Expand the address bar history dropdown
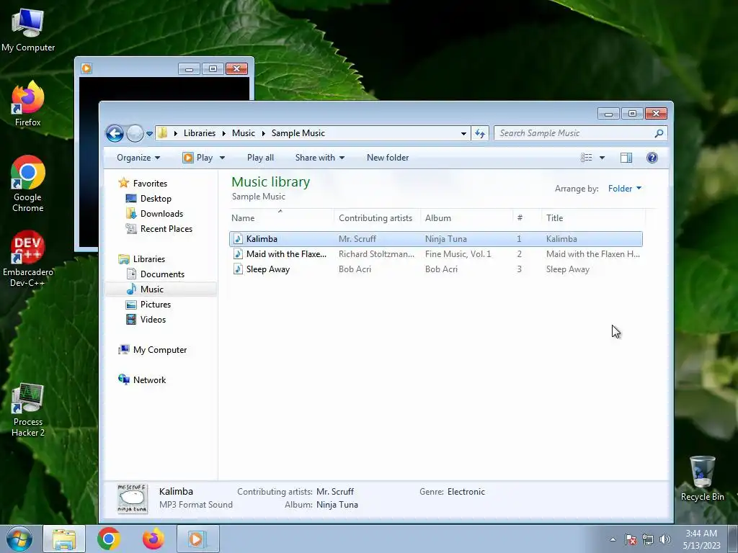738x553 pixels. pos(463,133)
